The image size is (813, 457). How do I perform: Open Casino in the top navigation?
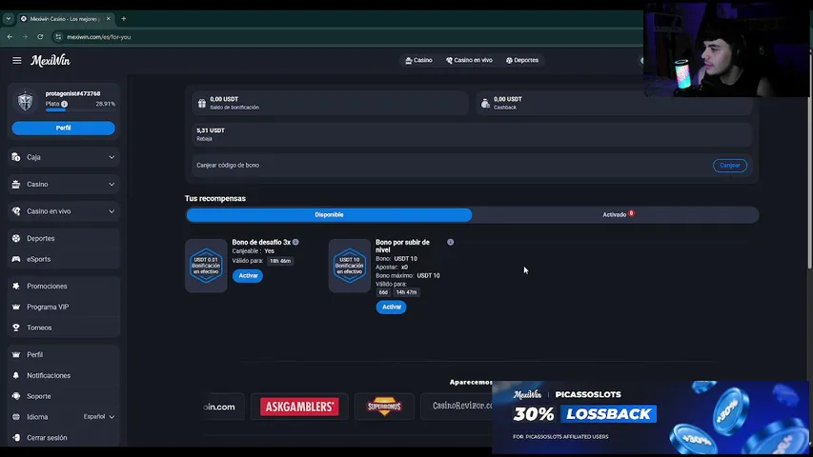click(x=419, y=60)
